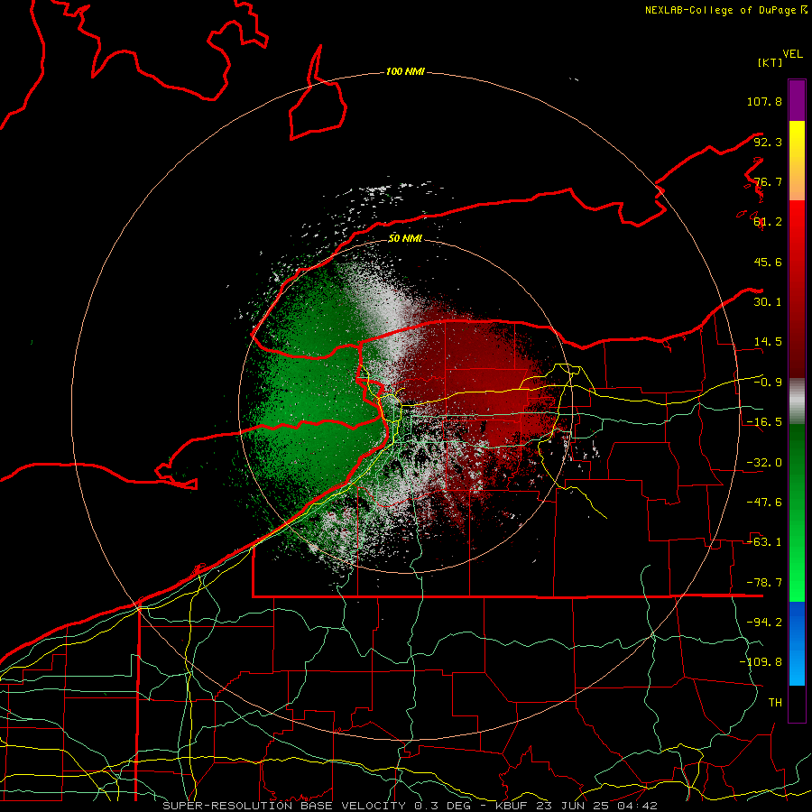The height and width of the screenshot is (812, 812).
Task: Click the TH threshold label
Action: (775, 703)
